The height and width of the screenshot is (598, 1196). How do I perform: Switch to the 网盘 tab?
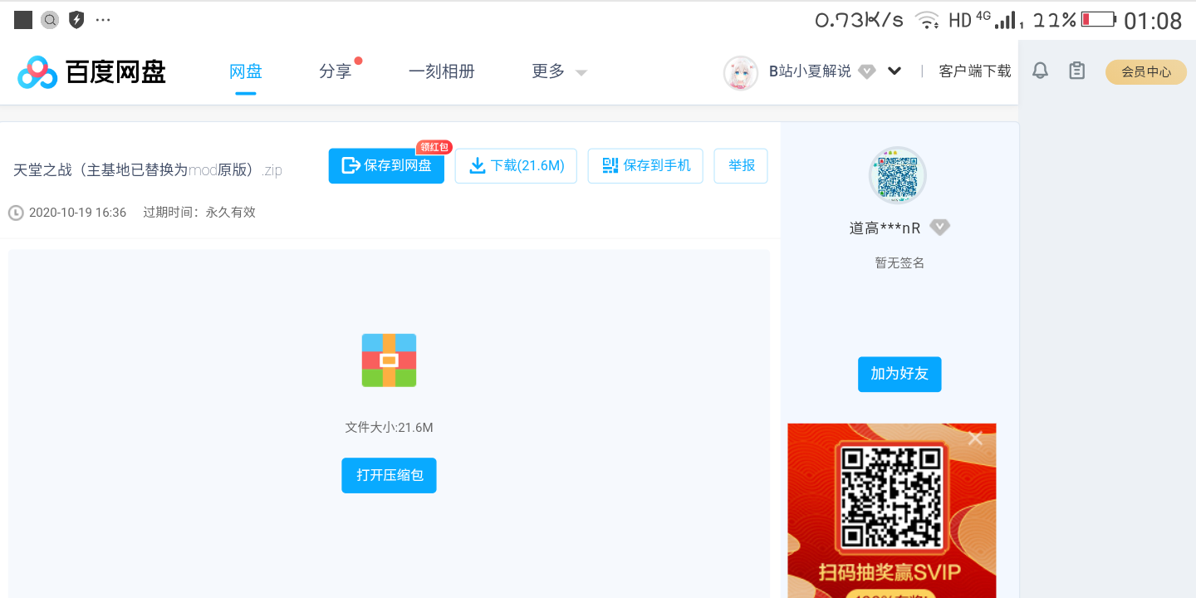click(246, 72)
